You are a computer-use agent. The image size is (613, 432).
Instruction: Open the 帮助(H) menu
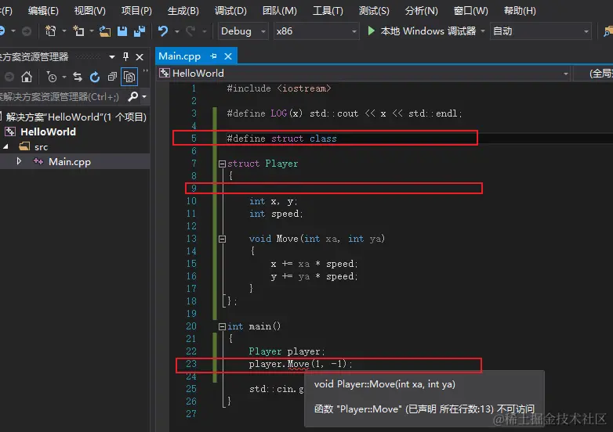520,10
